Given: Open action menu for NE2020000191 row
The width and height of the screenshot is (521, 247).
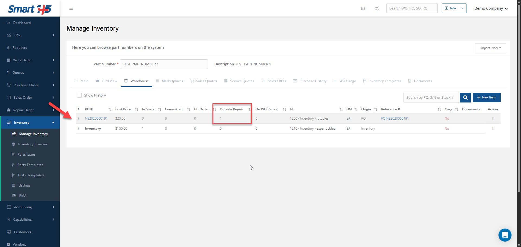Looking at the screenshot, I should pyautogui.click(x=493, y=118).
